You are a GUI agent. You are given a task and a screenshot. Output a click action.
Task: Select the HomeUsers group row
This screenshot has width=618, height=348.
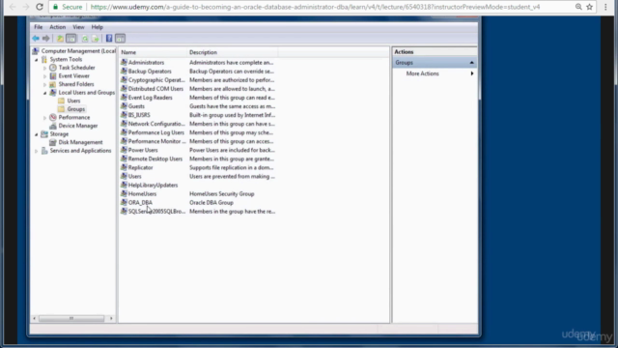click(198, 193)
